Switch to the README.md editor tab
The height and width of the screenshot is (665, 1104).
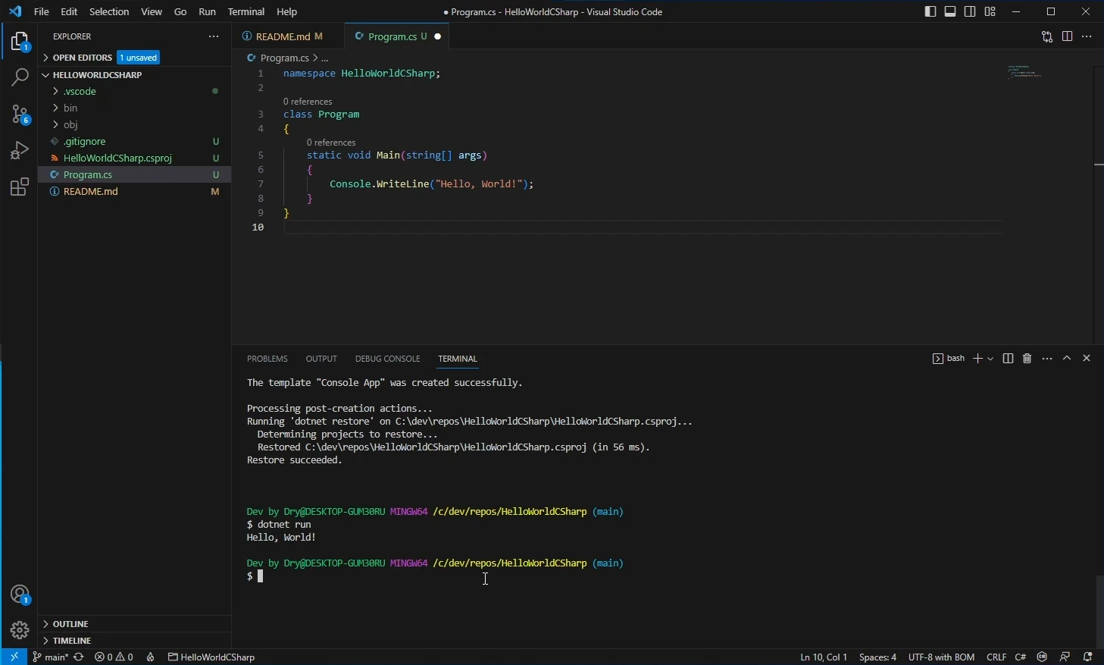click(286, 36)
